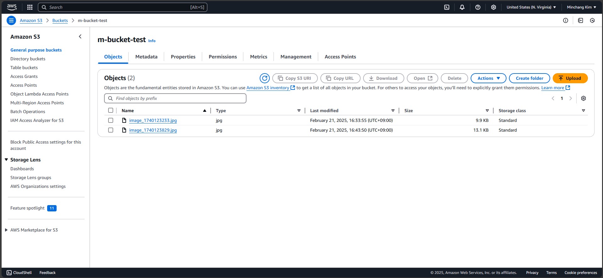Switch to the Permissions tab
The image size is (603, 278).
(x=223, y=57)
